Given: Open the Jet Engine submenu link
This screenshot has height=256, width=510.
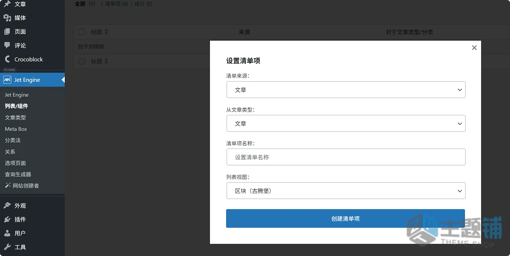Looking at the screenshot, I should click(16, 95).
